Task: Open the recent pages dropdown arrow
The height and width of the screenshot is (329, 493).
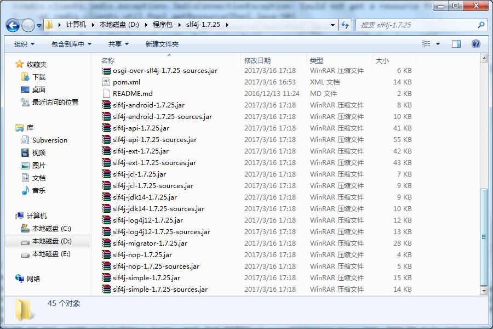Action: pos(39,26)
